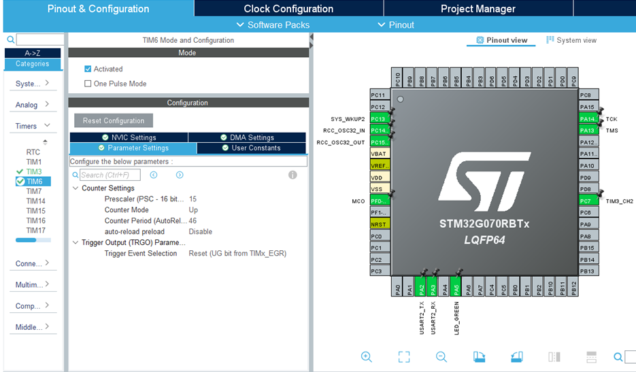The width and height of the screenshot is (636, 372).
Task: Click the yellow NRST pin
Action: (380, 224)
